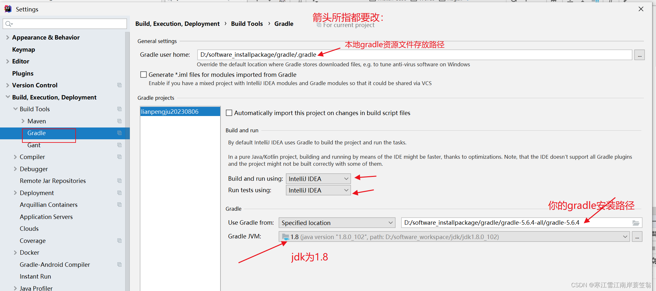Open Keymap settings page
This screenshot has width=656, height=291.
24,49
